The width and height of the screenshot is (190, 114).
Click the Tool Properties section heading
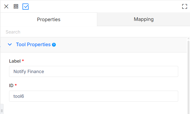point(33,45)
